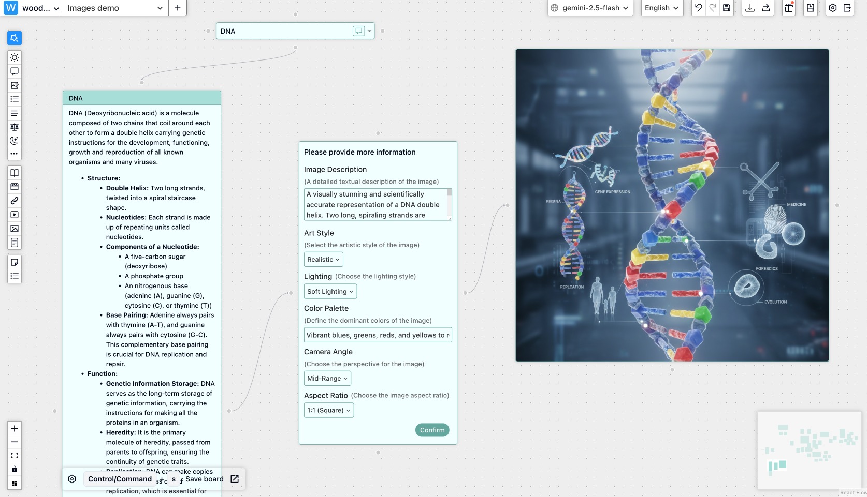Screen dimensions: 867x497
Task: Open the Art Style Realistic dropdown
Action: pos(323,260)
